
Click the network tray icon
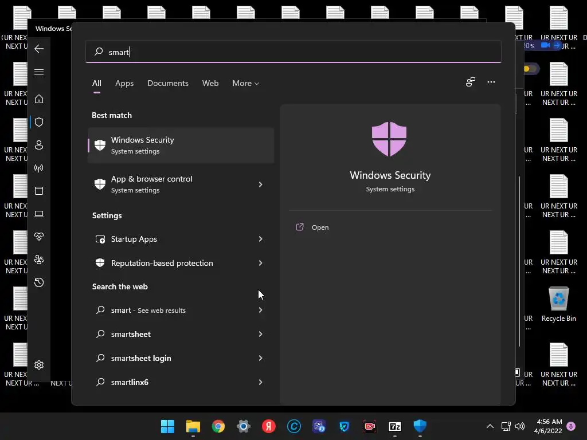click(x=506, y=426)
